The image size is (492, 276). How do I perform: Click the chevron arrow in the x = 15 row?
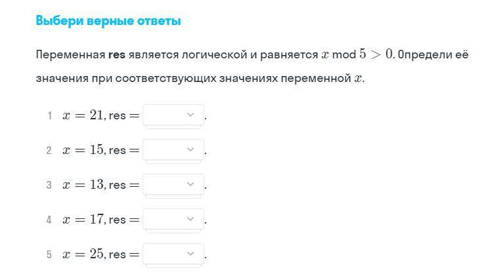[x=190, y=150]
